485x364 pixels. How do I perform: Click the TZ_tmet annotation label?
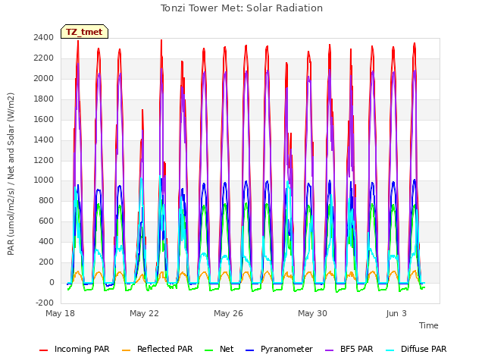pyautogui.click(x=84, y=32)
